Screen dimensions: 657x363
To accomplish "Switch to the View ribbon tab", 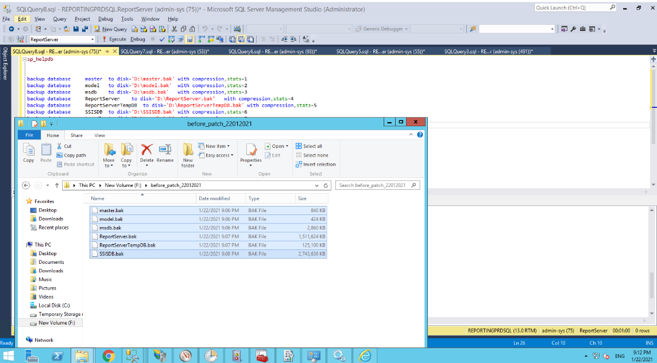I will tap(100, 135).
